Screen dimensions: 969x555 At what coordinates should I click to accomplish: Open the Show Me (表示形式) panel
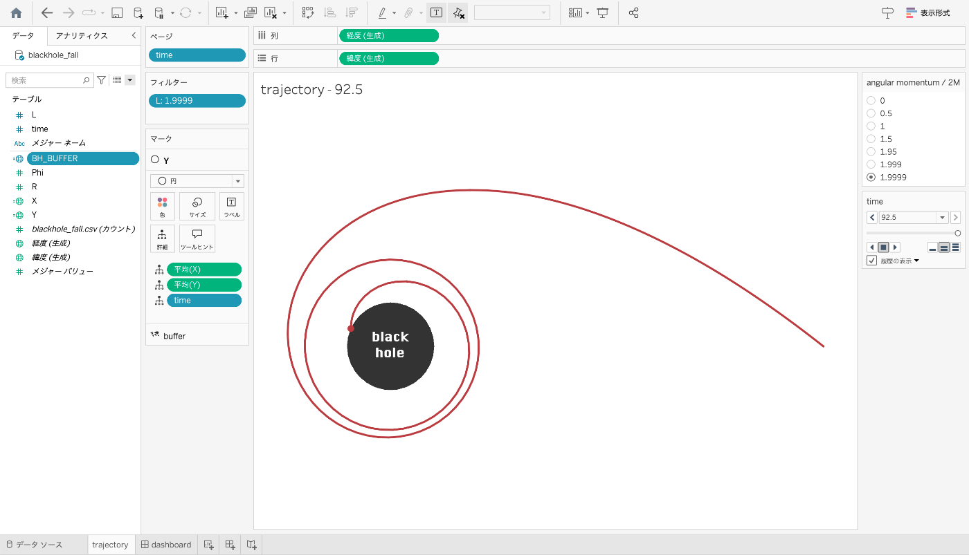928,12
